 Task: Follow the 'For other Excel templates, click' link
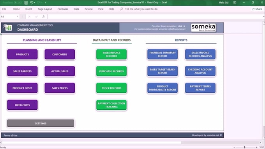coord(168,26)
